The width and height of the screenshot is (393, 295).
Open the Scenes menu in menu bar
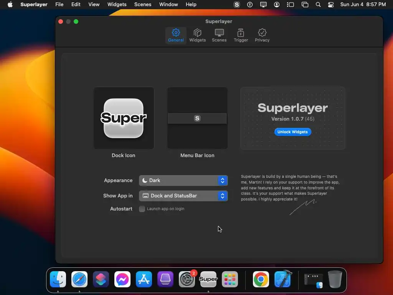pos(143,5)
